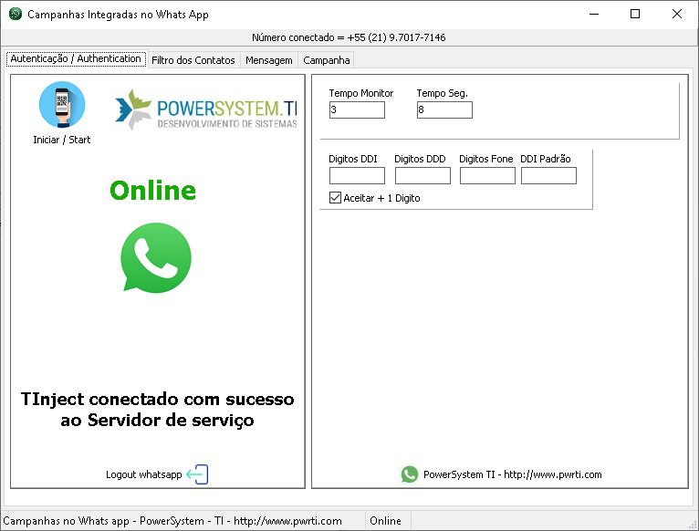699x531 pixels.
Task: Click the Logout whatsapp label
Action: pyautogui.click(x=143, y=474)
